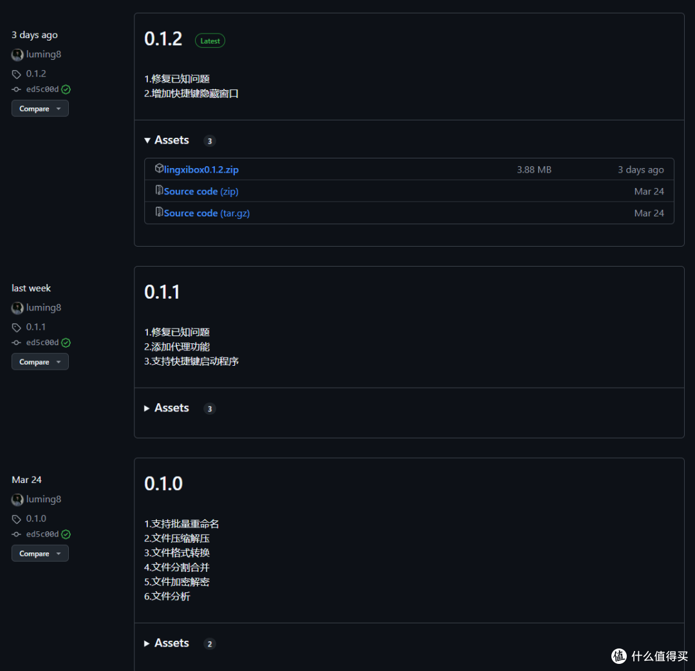Click note '3.文件格式转换'

click(x=177, y=552)
